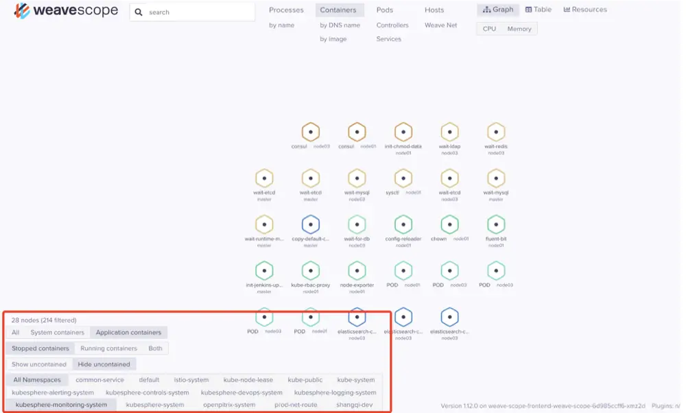Filter by shangqi-dev namespace

coord(355,405)
